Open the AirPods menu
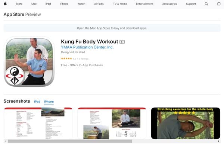 [x=99, y=4]
